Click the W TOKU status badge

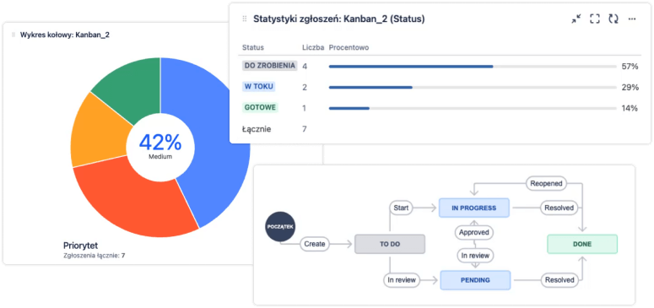tap(258, 86)
